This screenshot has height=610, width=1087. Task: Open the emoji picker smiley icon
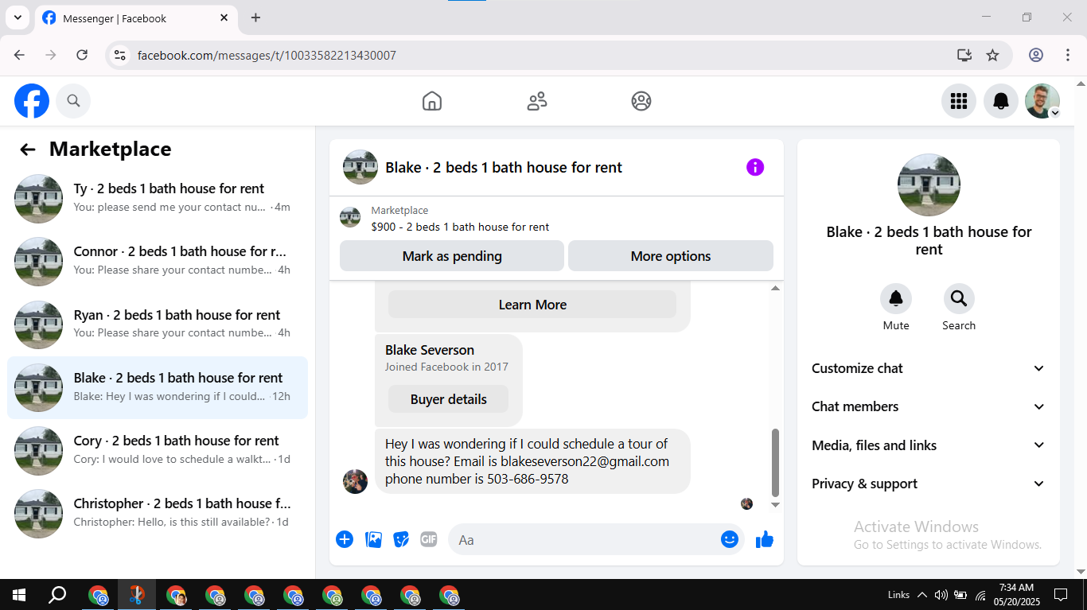[x=730, y=539]
